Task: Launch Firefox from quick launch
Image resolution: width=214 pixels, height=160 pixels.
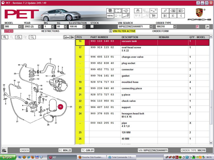Action: (x=33, y=157)
